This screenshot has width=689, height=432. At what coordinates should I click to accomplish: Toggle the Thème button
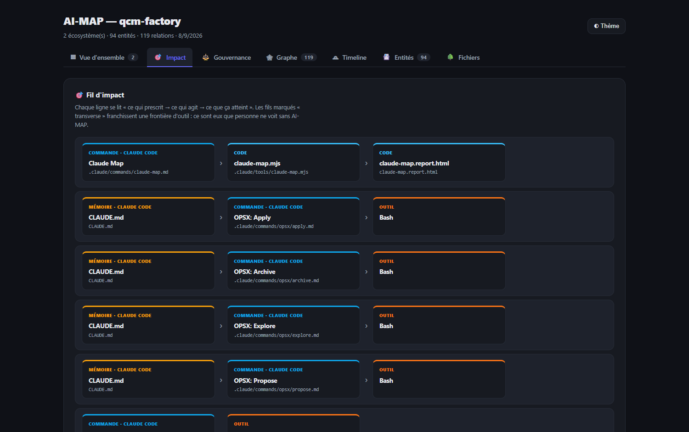pos(606,26)
